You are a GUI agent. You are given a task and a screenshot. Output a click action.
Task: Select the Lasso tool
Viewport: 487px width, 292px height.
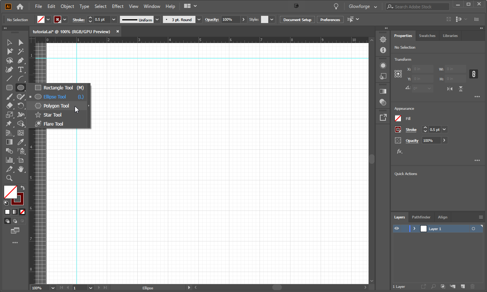(x=9, y=60)
